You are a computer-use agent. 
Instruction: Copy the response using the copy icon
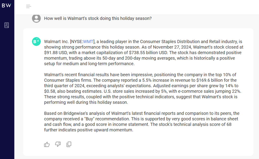tap(69, 144)
